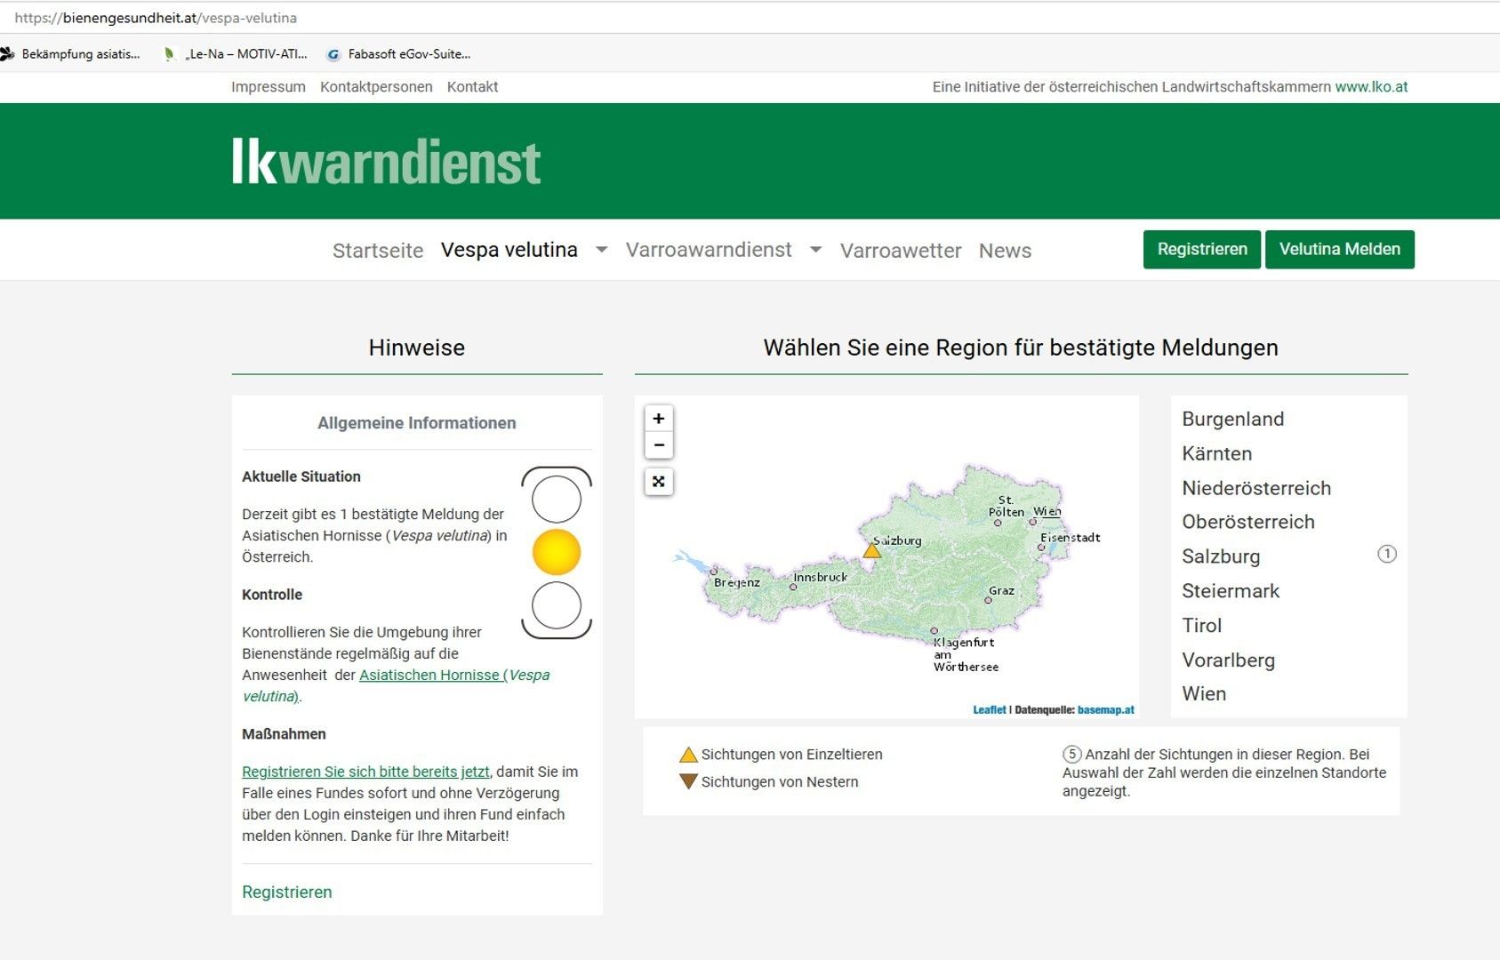Click the sighting count badge beside Salzburg
1500x960 pixels.
pyautogui.click(x=1386, y=555)
